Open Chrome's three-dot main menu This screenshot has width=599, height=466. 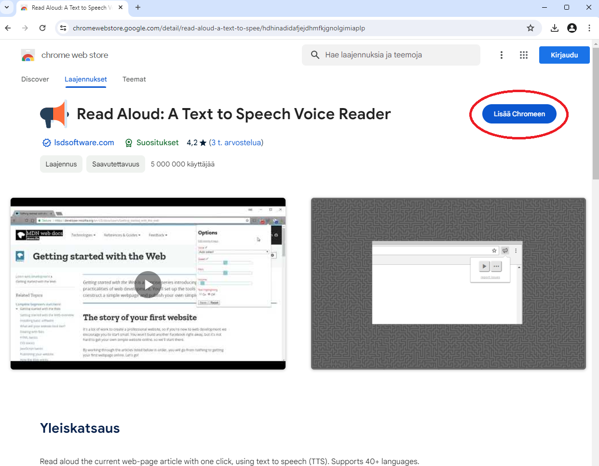pyautogui.click(x=589, y=28)
